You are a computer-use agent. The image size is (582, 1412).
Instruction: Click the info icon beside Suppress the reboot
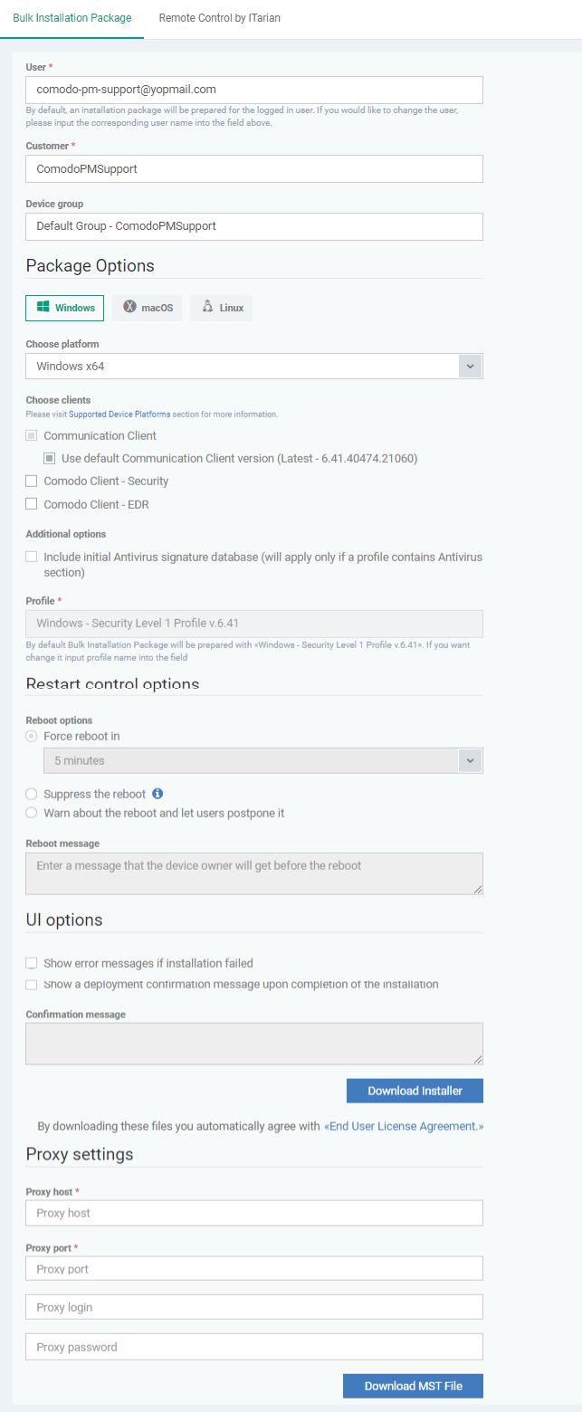point(157,794)
